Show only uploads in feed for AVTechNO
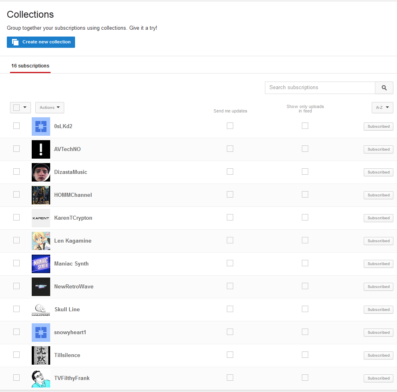Image resolution: width=397 pixels, height=392 pixels. [x=305, y=149]
